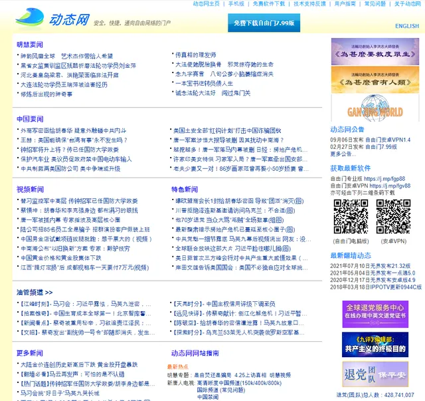This screenshot has width=425, height=401.
Task: Open the 更多新闻 section heading
Action: click(x=29, y=353)
